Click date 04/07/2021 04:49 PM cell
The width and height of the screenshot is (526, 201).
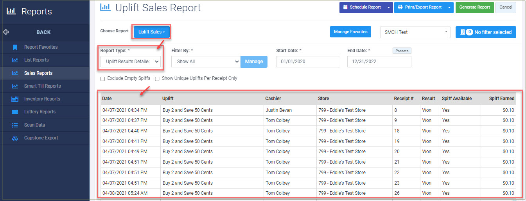click(131, 152)
